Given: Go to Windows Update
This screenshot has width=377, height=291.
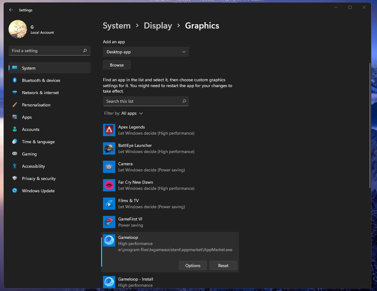Looking at the screenshot, I should coord(50,191).
